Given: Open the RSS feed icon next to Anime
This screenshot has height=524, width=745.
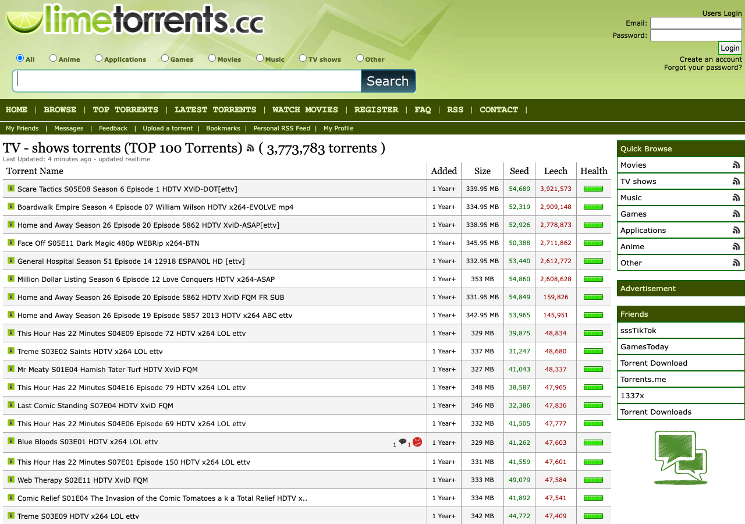Looking at the screenshot, I should pyautogui.click(x=737, y=246).
